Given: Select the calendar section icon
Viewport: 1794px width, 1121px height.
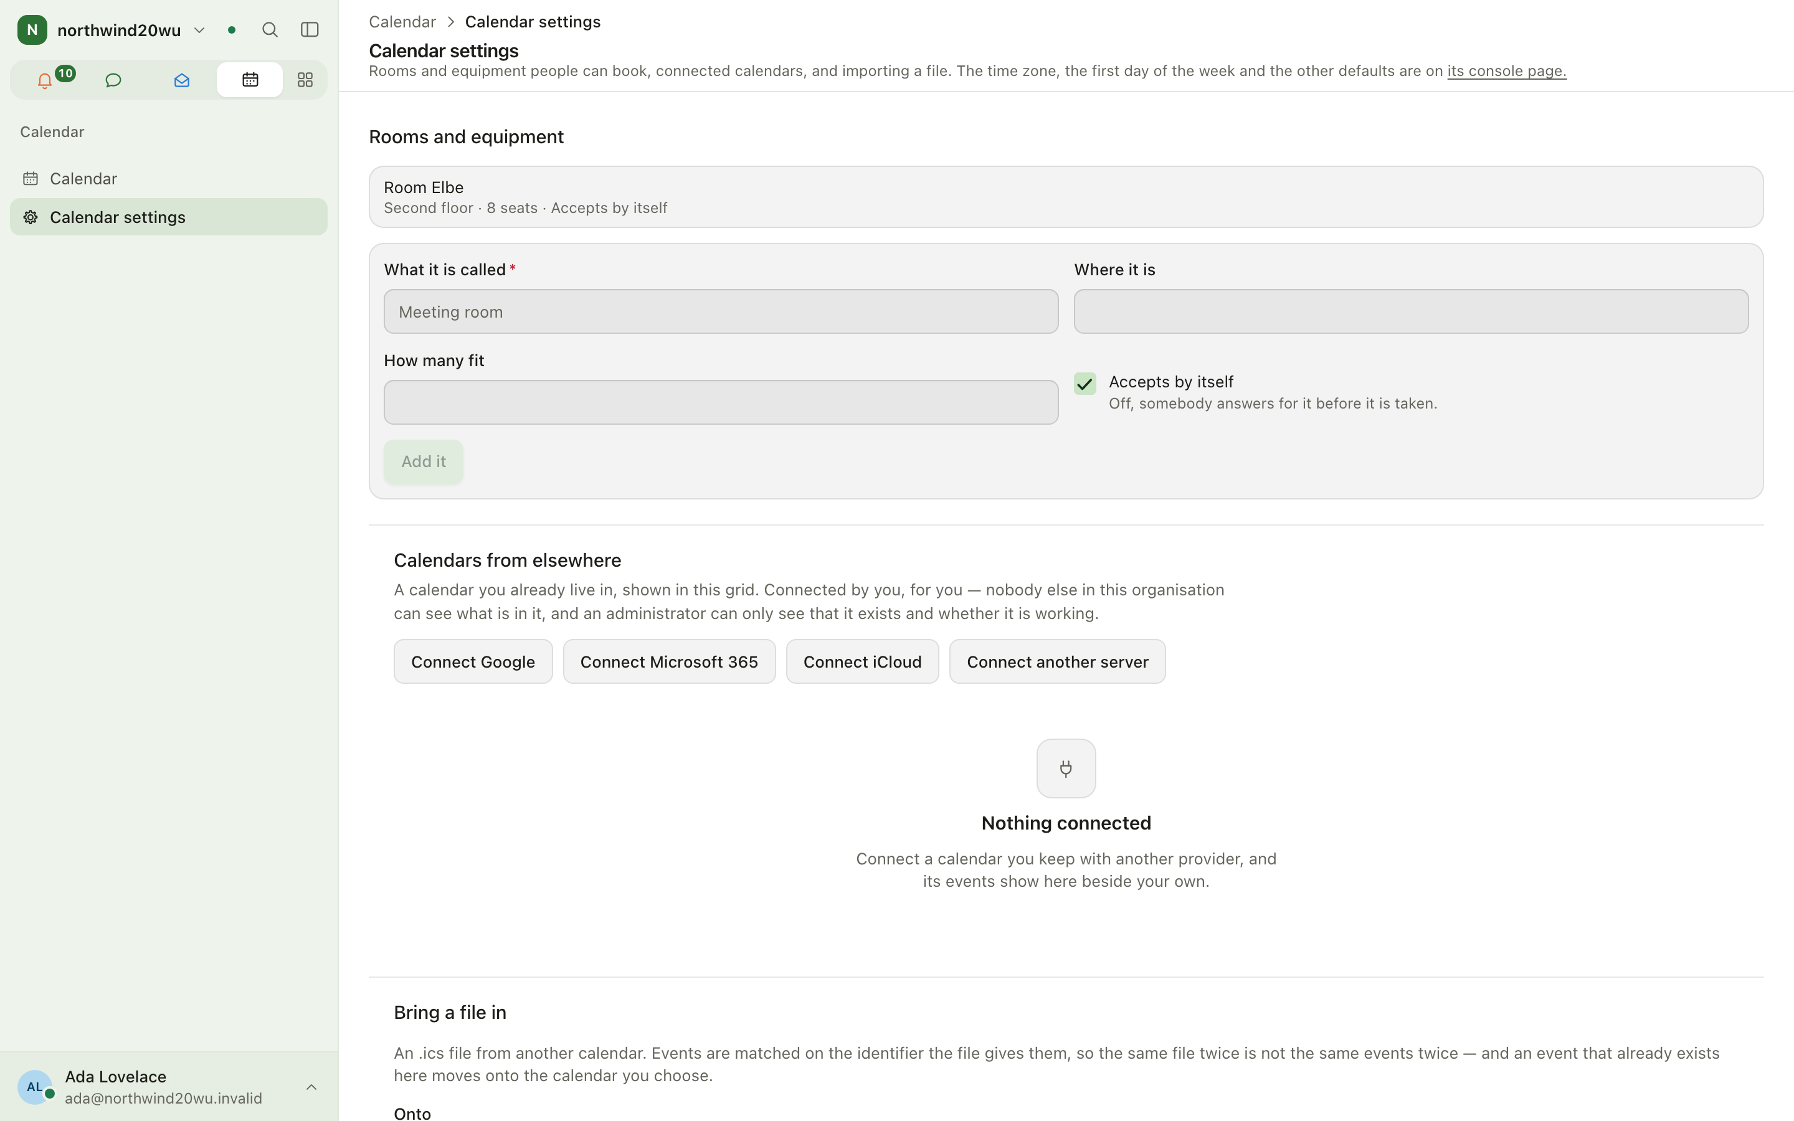Looking at the screenshot, I should point(250,80).
